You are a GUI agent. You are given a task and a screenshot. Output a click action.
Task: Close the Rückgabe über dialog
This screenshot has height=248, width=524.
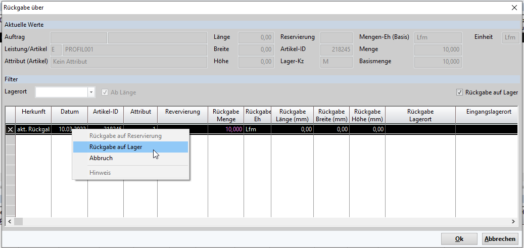coord(514,8)
